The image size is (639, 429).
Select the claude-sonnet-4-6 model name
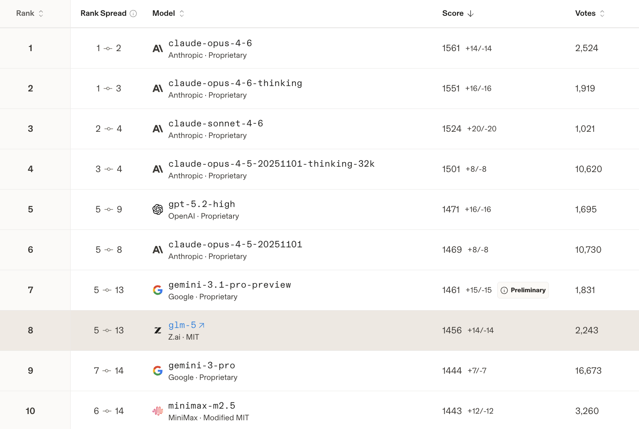click(x=216, y=123)
